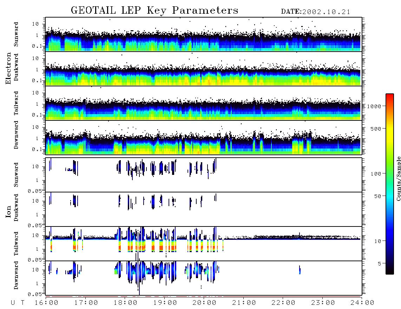The width and height of the screenshot is (401, 309).
Task: Select the 22:00 time tick label
Action: pyautogui.click(x=283, y=303)
